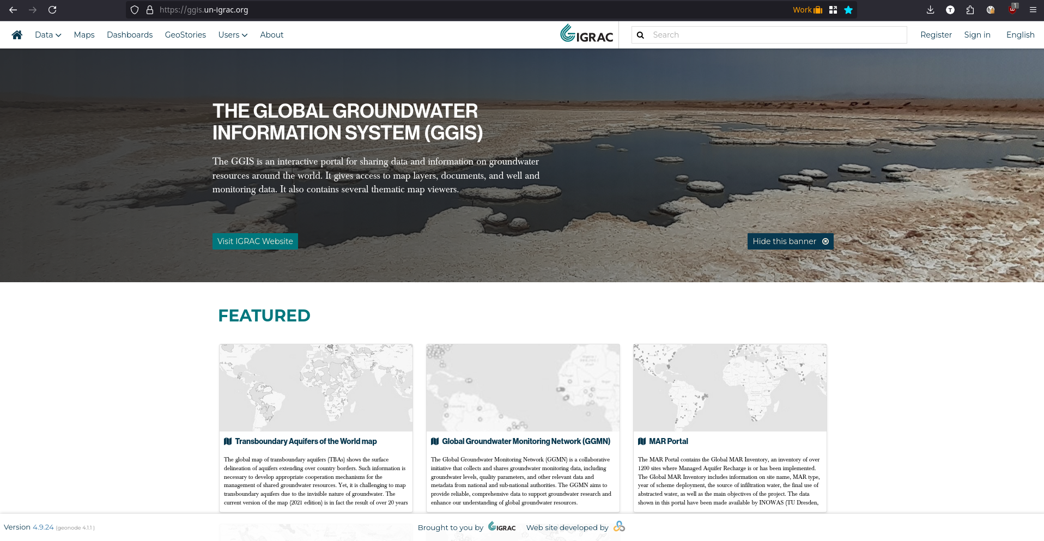Viewport: 1044px width, 541px height.
Task: Click map icon beside MAR Portal title
Action: pyautogui.click(x=642, y=441)
